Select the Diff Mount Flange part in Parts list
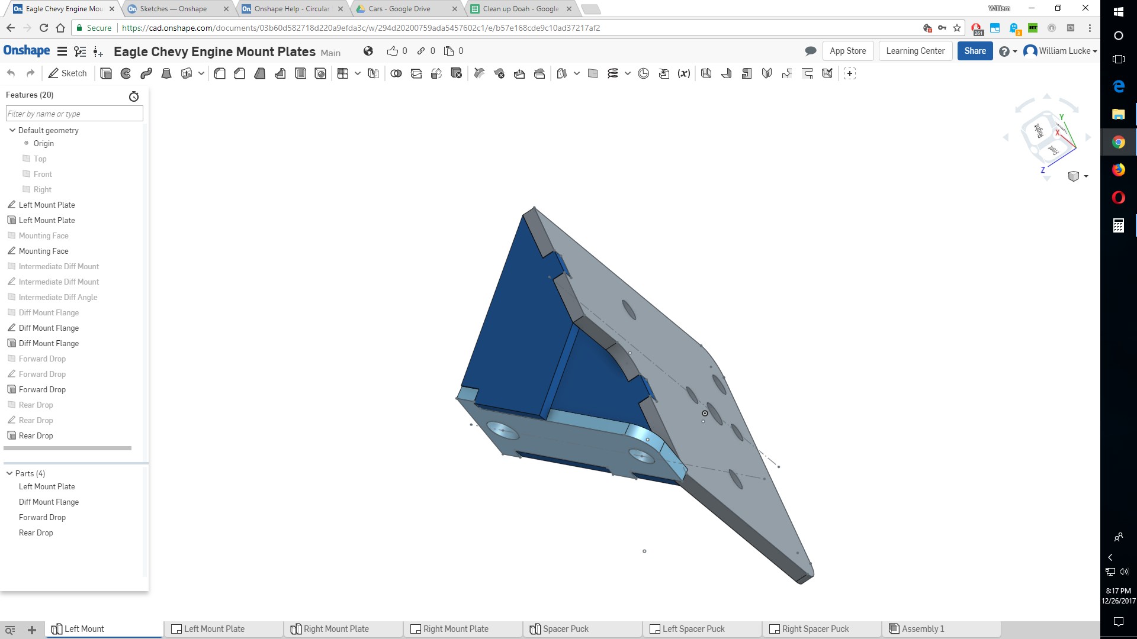This screenshot has height=639, width=1137. (49, 502)
